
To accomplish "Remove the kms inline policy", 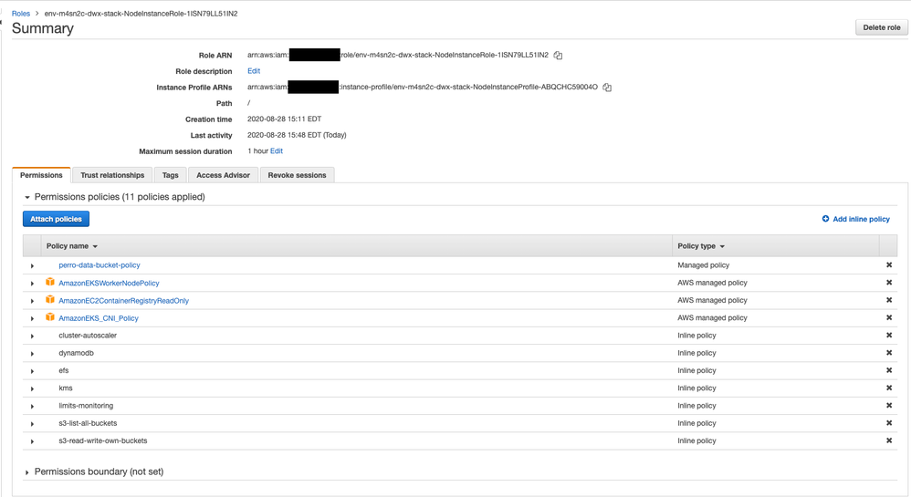I will [x=889, y=388].
